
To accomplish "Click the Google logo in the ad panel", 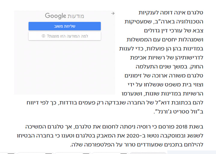I will click(x=55, y=16).
